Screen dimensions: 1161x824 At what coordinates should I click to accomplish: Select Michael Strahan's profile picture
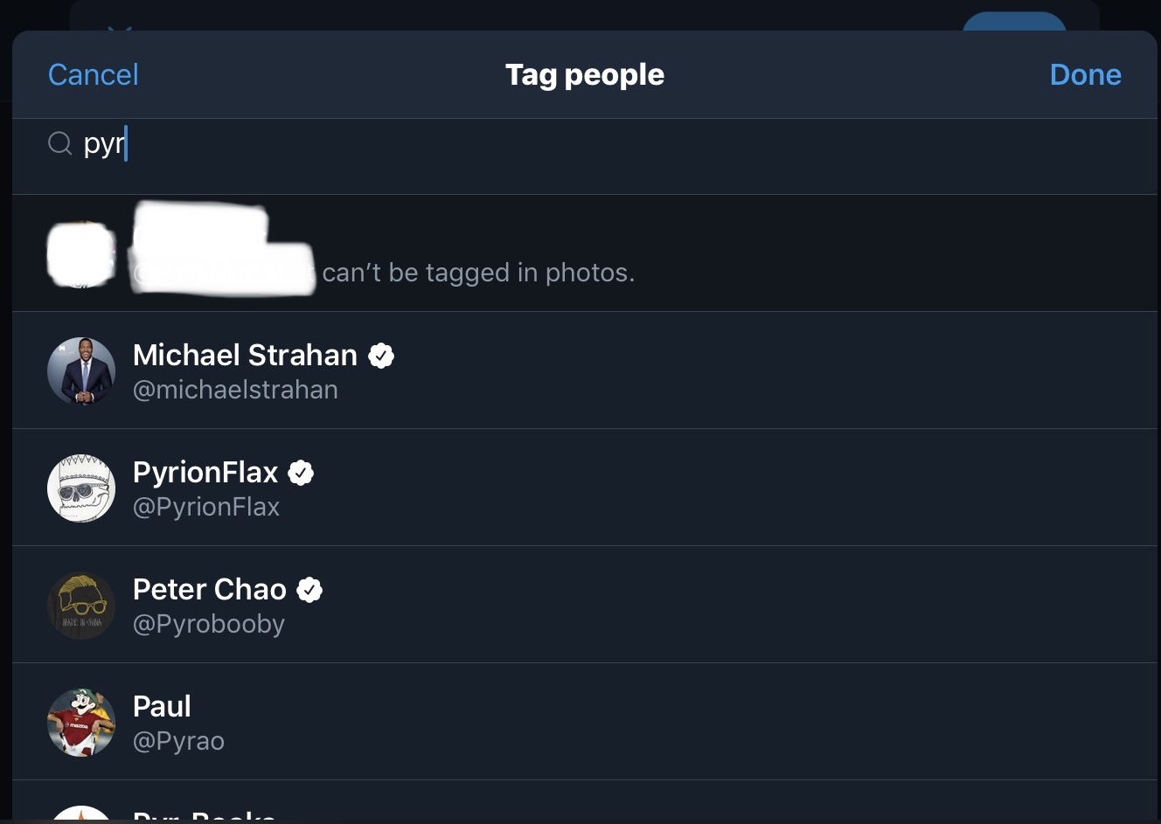click(x=81, y=371)
